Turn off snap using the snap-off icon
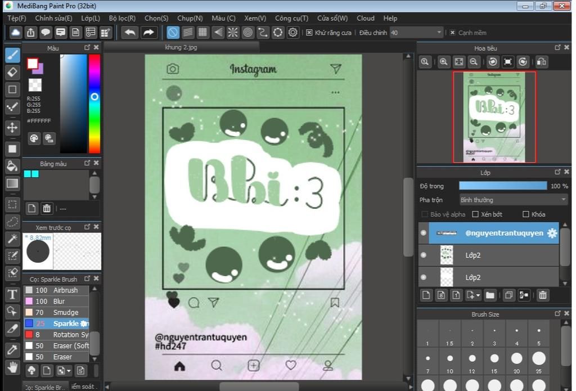This screenshot has height=391, width=576. 173,32
